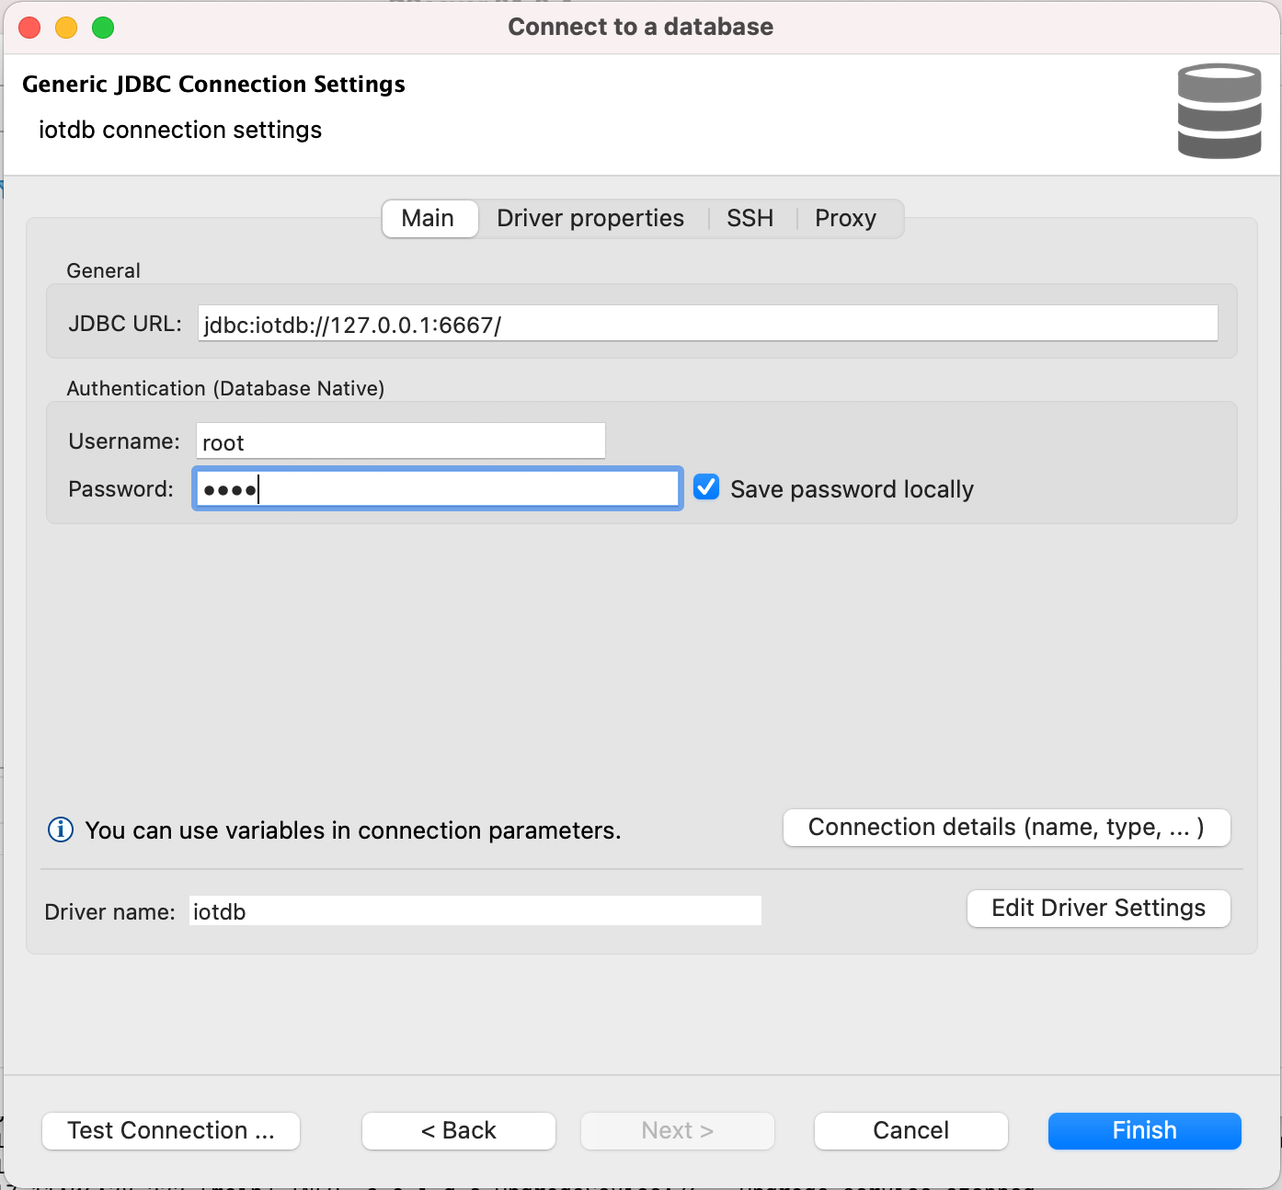Click Finish to create the connection
1282x1190 pixels.
[x=1144, y=1131]
